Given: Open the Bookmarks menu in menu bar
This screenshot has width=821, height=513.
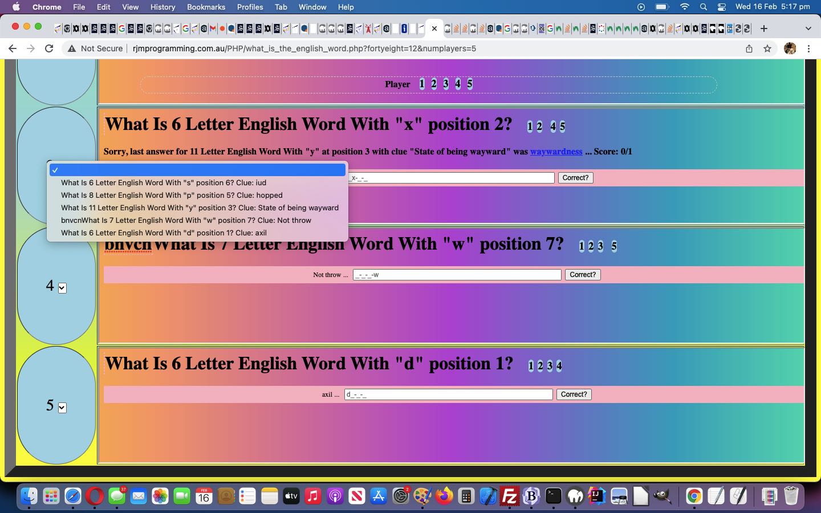Looking at the screenshot, I should pos(206,7).
